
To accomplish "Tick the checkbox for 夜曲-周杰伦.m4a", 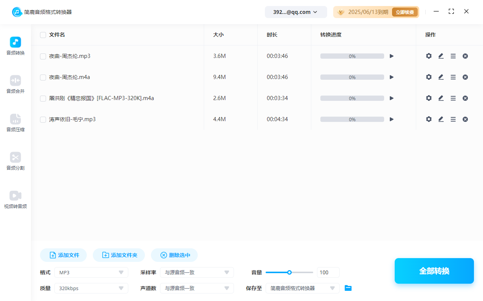I will point(43,78).
